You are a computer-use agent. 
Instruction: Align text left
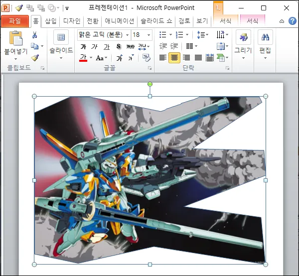click(162, 58)
